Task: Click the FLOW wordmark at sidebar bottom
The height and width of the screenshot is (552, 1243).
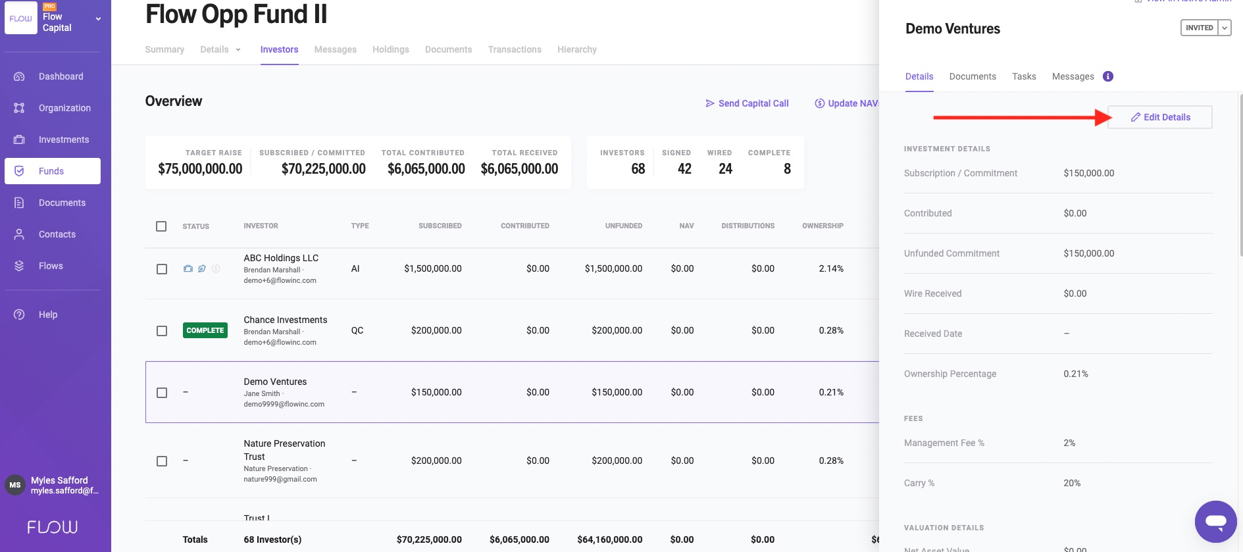Action: point(53,527)
